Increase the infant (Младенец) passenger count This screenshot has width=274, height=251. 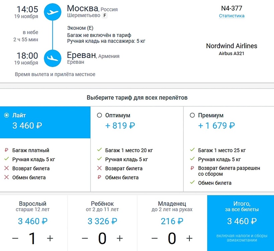pyautogui.click(x=189, y=238)
